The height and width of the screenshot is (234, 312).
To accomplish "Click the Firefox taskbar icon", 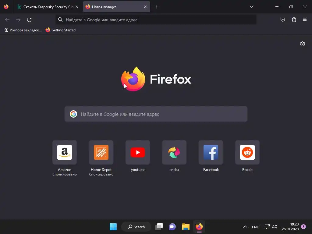I will [199, 227].
